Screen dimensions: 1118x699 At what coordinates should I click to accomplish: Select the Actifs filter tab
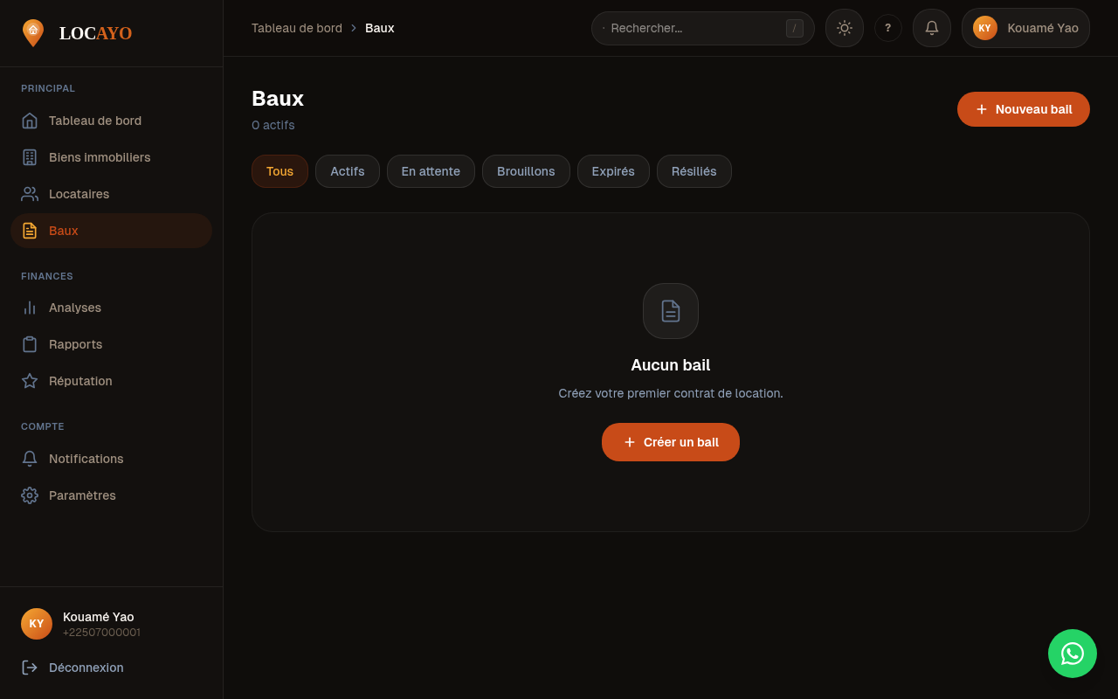tap(347, 171)
